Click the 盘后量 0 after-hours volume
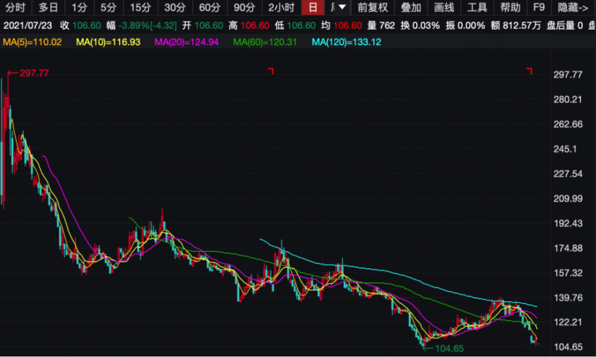Screen dimensions: 596x357 tap(564, 26)
